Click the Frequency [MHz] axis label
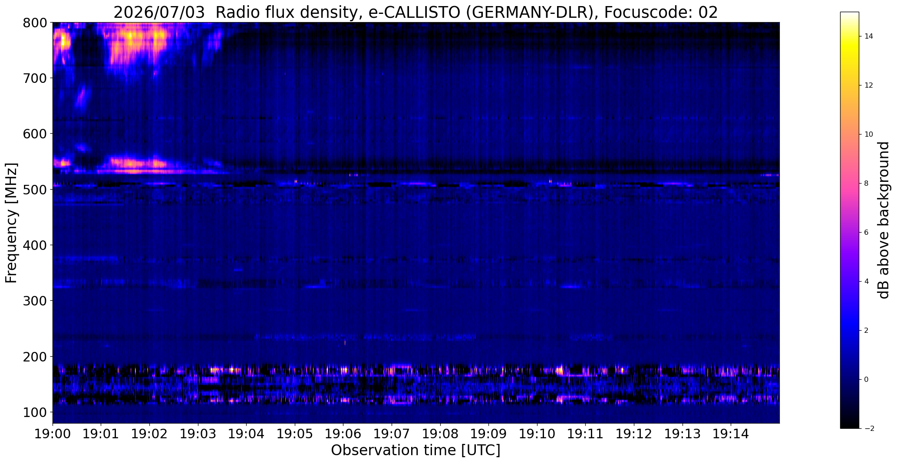This screenshot has height=463, width=897. pyautogui.click(x=11, y=223)
